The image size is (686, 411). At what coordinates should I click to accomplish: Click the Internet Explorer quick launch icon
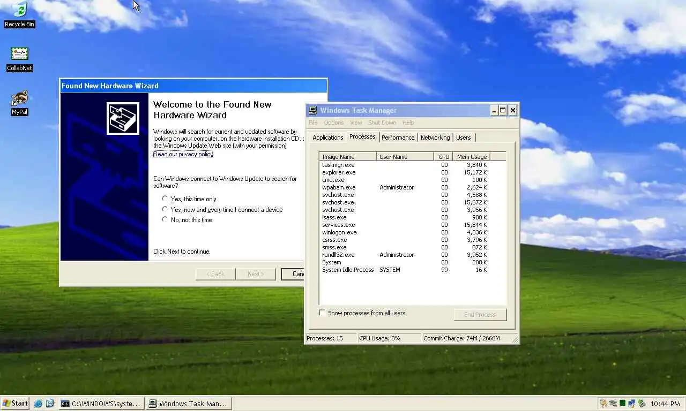(x=38, y=404)
